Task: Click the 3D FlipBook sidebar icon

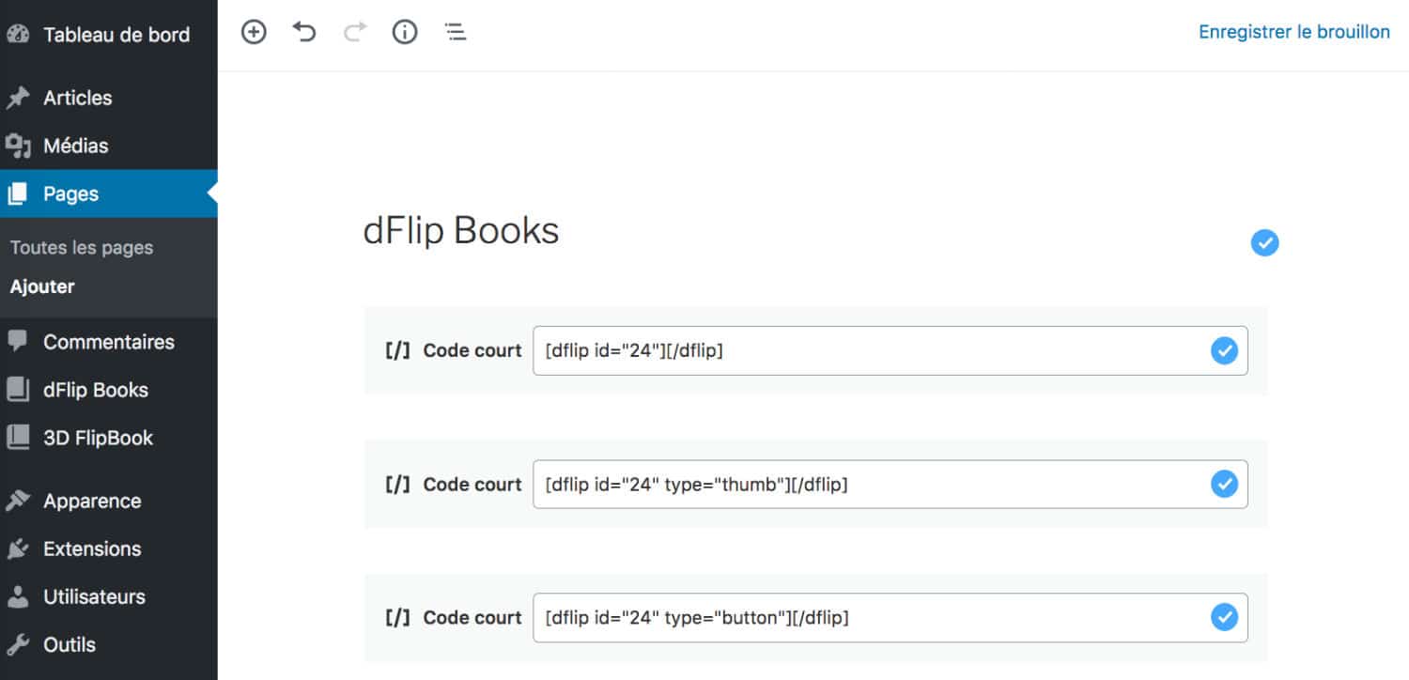Action: coord(18,438)
